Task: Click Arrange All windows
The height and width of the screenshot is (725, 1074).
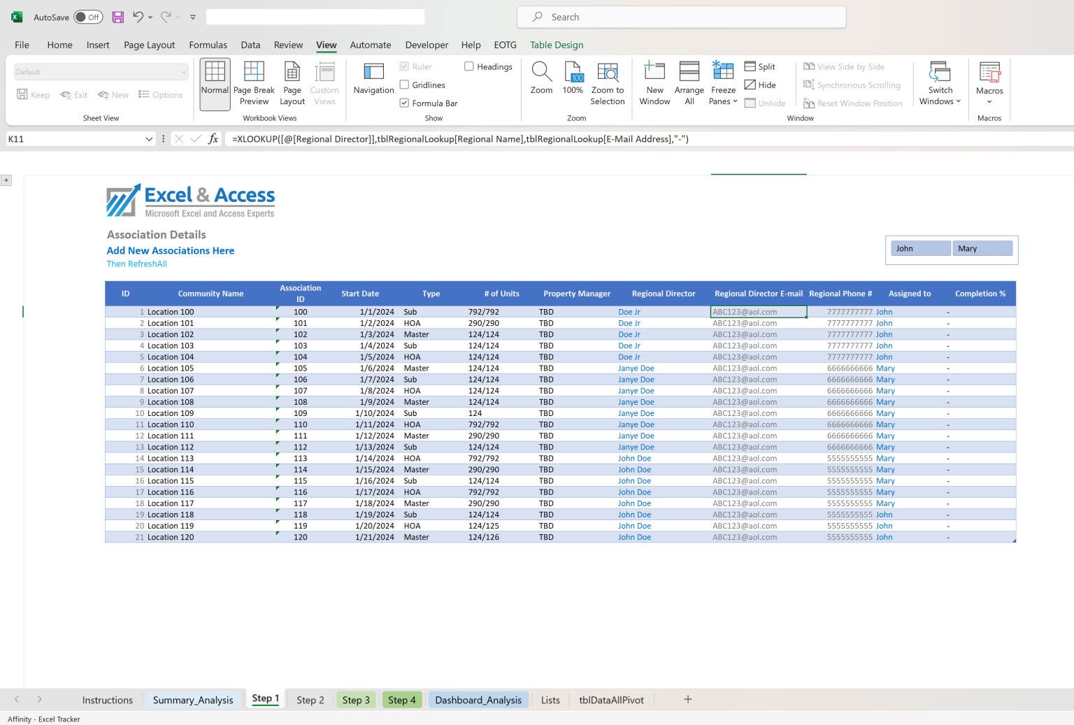Action: 689,82
